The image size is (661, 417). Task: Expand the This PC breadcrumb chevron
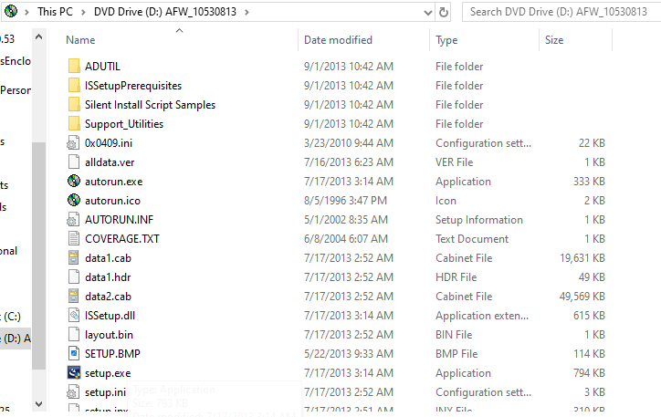[x=83, y=12]
